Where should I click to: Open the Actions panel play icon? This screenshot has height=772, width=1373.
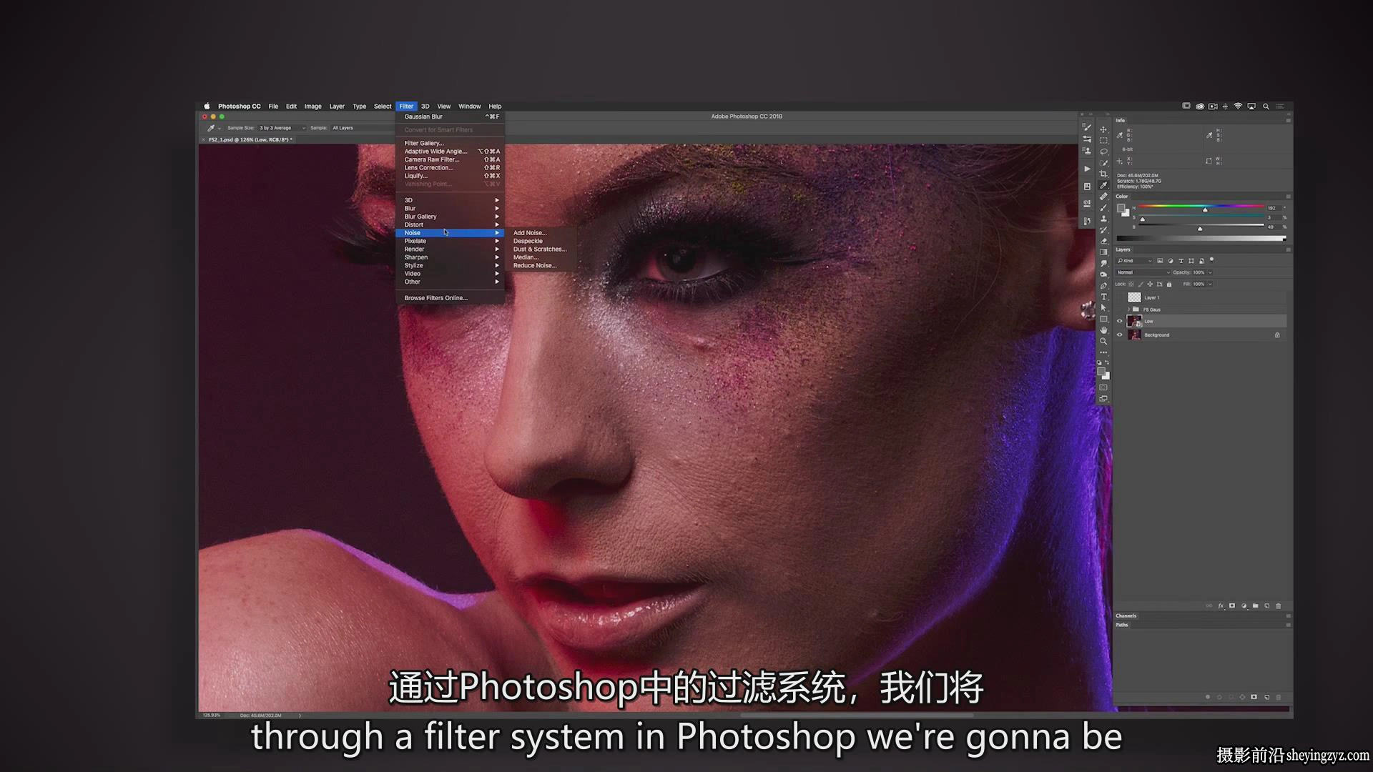point(1087,169)
